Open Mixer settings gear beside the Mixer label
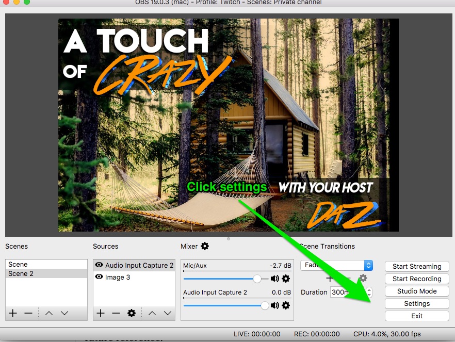455x342 pixels. [205, 246]
